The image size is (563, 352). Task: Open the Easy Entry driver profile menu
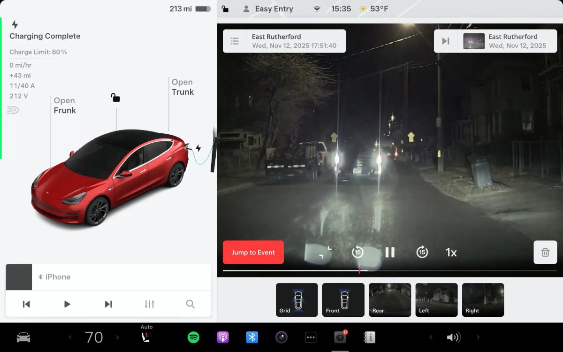click(x=268, y=9)
